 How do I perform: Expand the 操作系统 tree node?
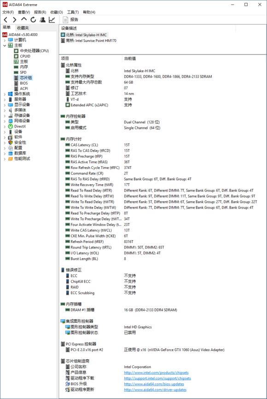point(5,94)
